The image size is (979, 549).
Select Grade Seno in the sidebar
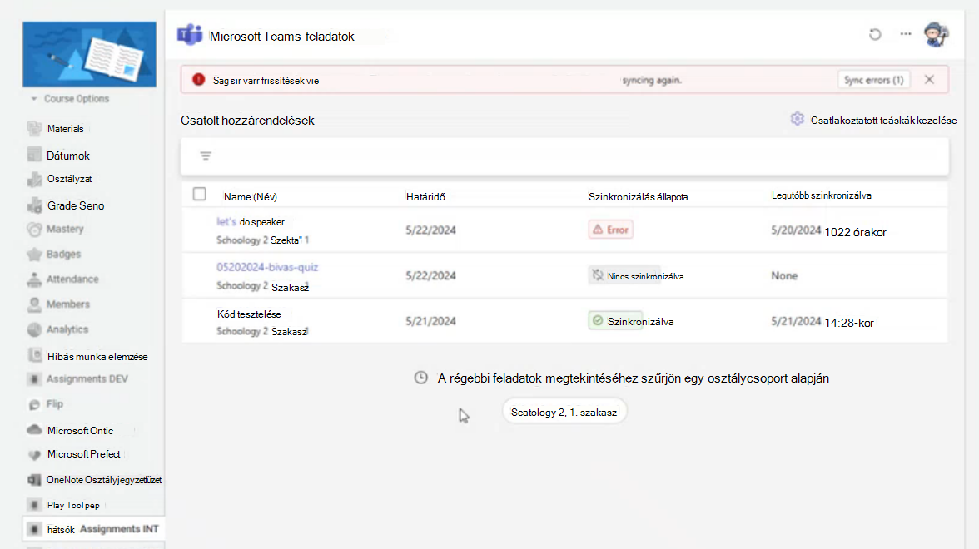76,205
